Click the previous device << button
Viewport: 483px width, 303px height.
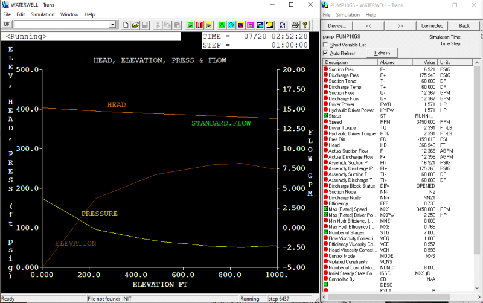point(369,26)
